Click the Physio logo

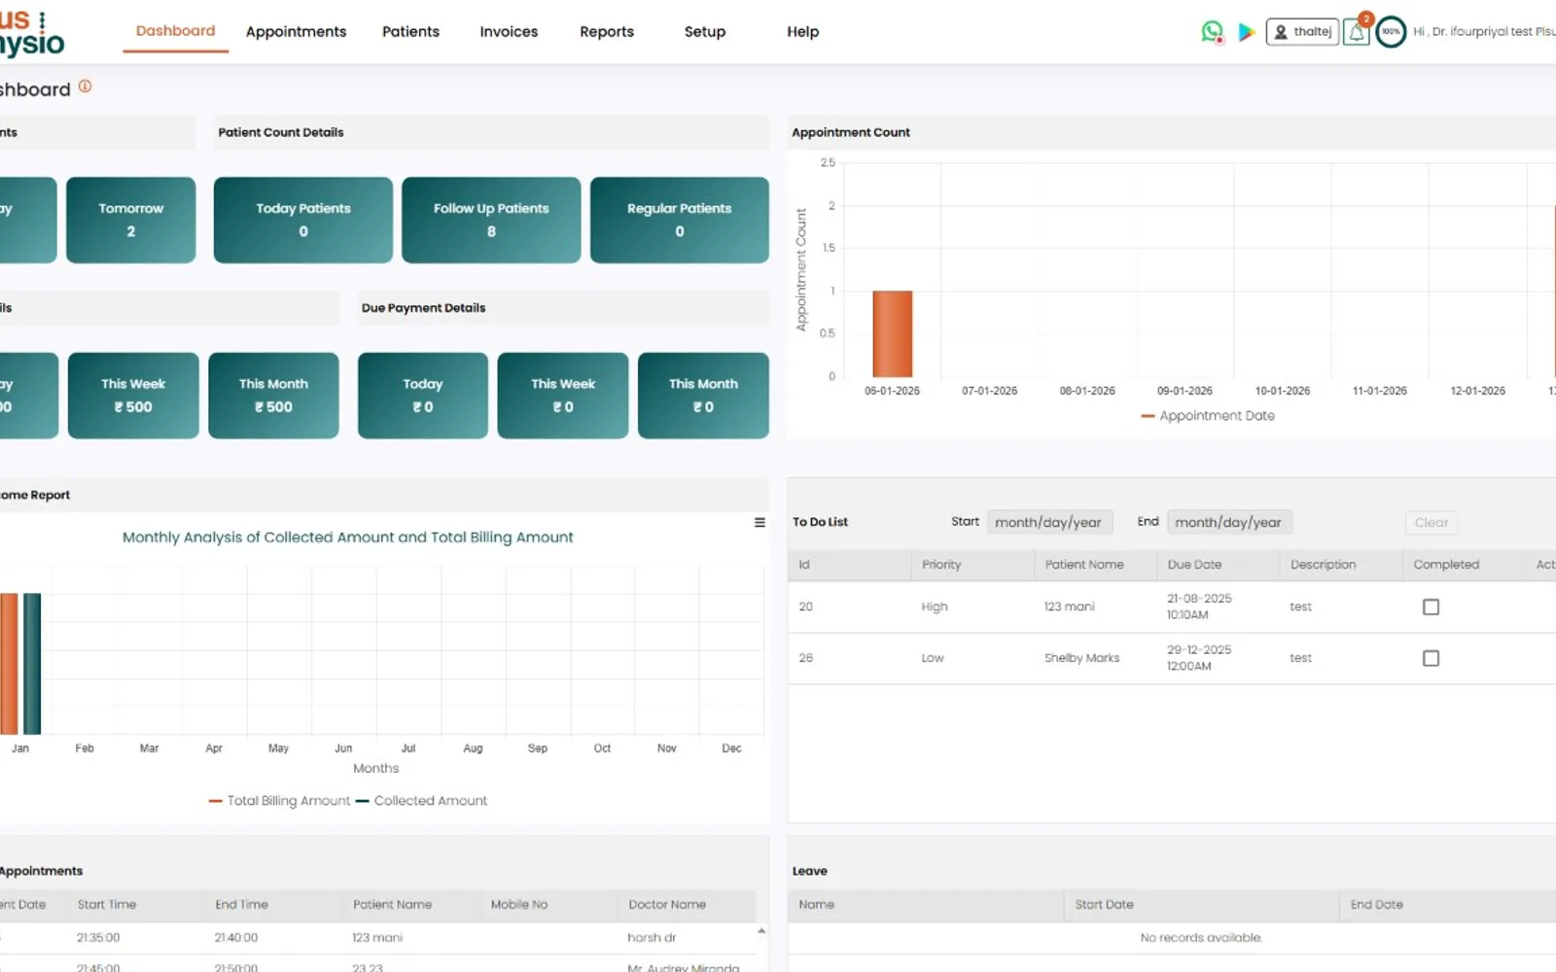click(x=31, y=33)
